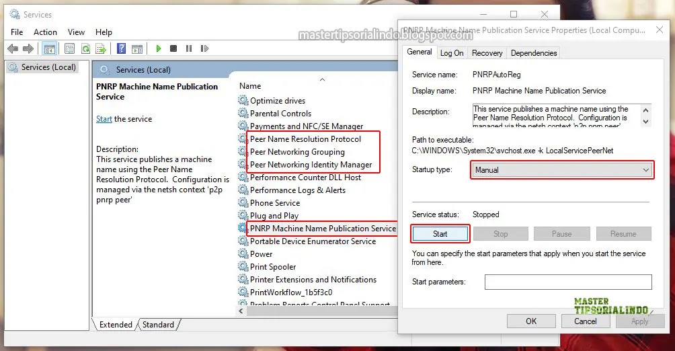Click gear icon beside Performance Logs & Alerts
Screen dimensions: 675x351
pos(243,190)
